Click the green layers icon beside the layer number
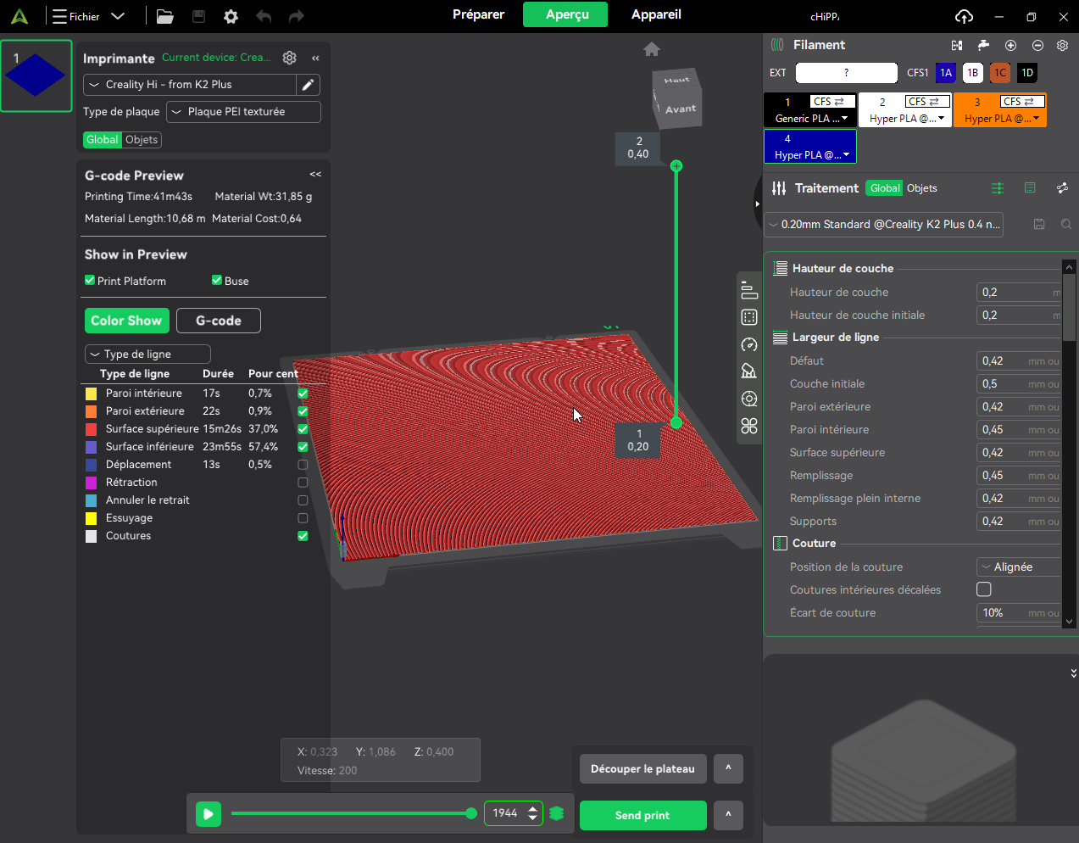This screenshot has height=843, width=1079. tap(557, 813)
